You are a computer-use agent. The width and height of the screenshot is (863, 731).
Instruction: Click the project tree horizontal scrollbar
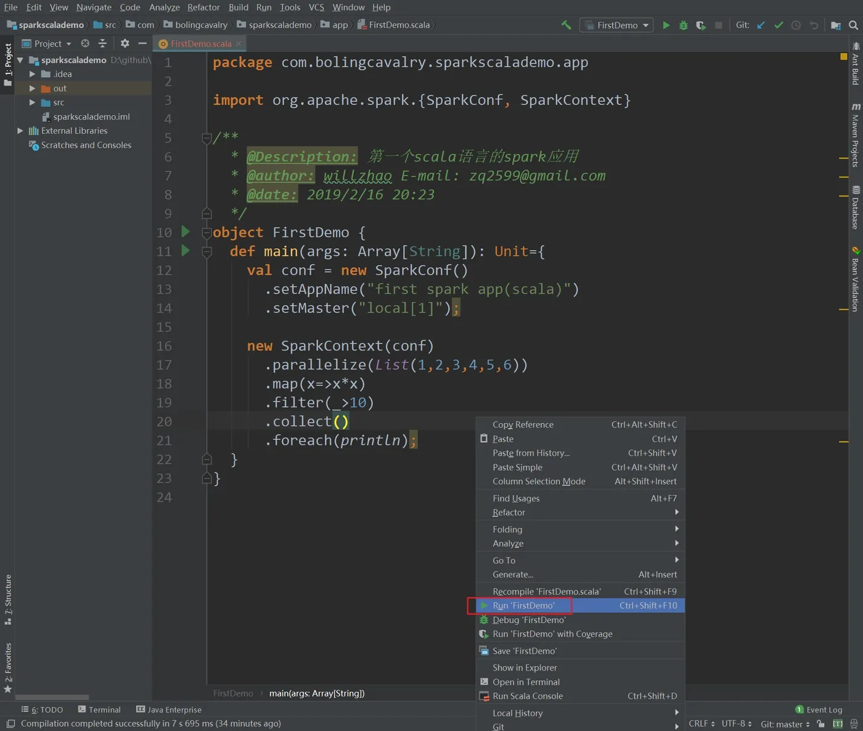(x=52, y=697)
